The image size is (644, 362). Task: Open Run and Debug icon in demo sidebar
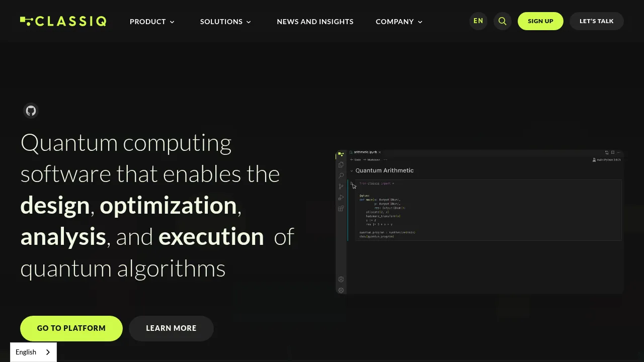[341, 198]
